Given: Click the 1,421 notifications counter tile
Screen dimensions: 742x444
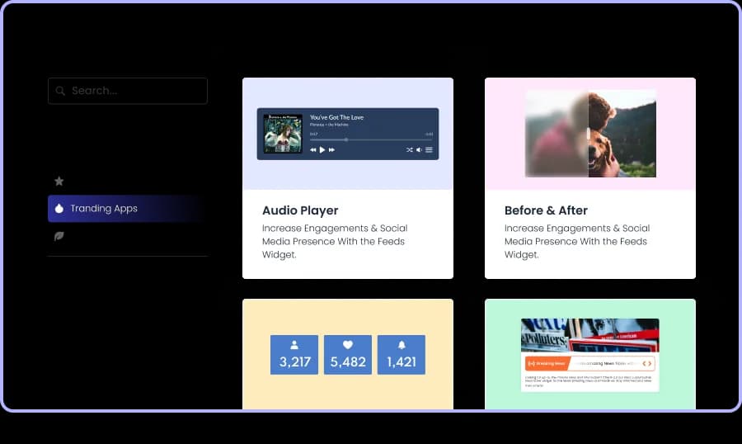Looking at the screenshot, I should tap(402, 355).
